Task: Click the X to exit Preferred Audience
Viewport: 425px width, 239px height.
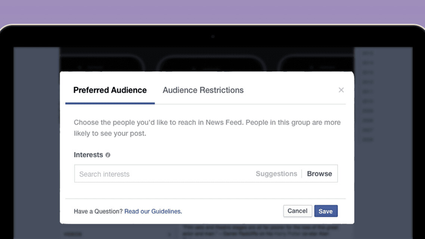Action: [x=341, y=90]
